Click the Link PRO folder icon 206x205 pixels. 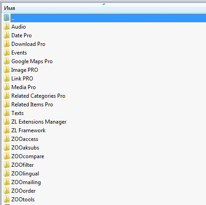click(x=6, y=79)
